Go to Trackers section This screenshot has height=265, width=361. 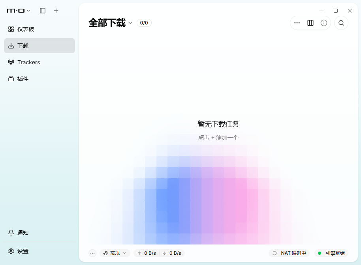pos(39,62)
